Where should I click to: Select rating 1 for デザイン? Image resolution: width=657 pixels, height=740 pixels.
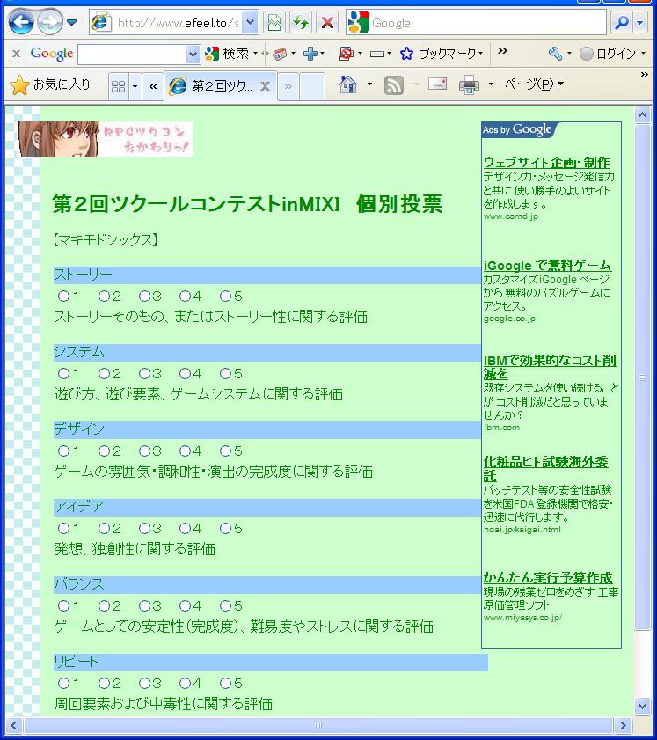coord(63,451)
